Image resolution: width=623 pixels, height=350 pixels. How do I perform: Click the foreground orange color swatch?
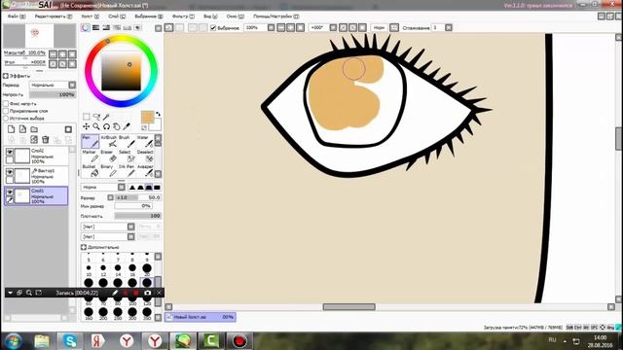coord(147,117)
